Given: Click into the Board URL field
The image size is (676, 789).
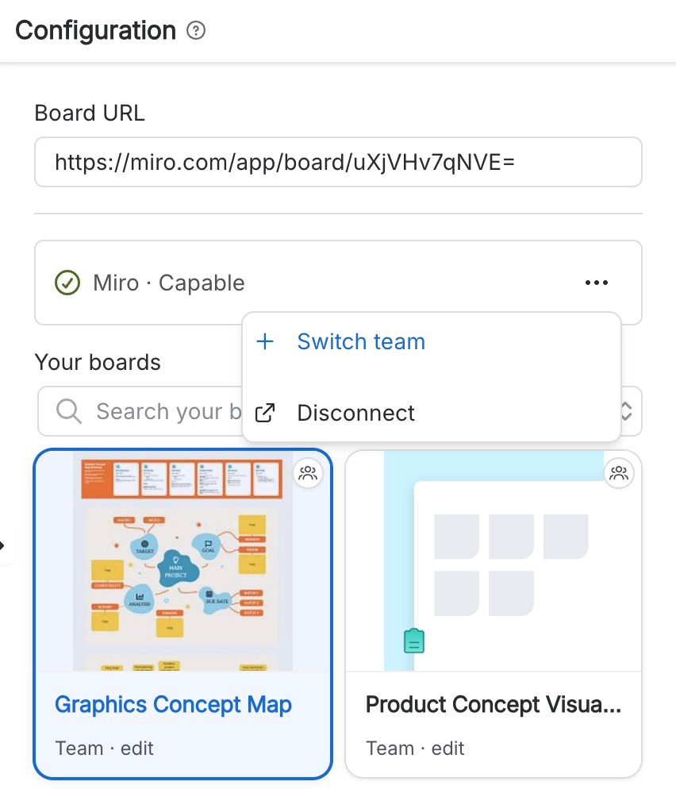Looking at the screenshot, I should [x=338, y=162].
